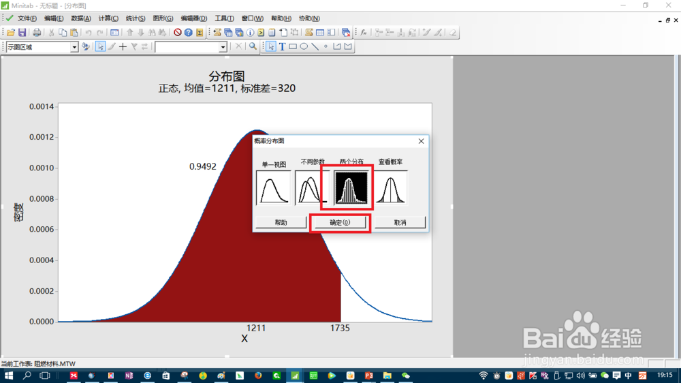Select the Line drawing tool
This screenshot has width=681, height=383.
click(x=315, y=46)
